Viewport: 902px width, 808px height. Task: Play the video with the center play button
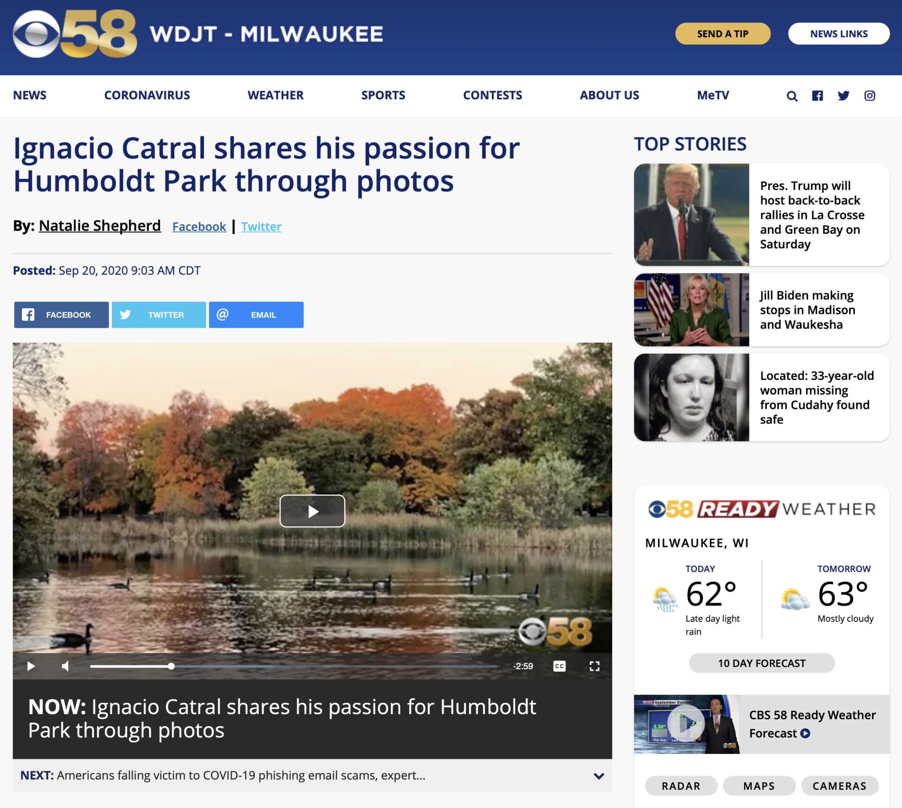pyautogui.click(x=312, y=510)
